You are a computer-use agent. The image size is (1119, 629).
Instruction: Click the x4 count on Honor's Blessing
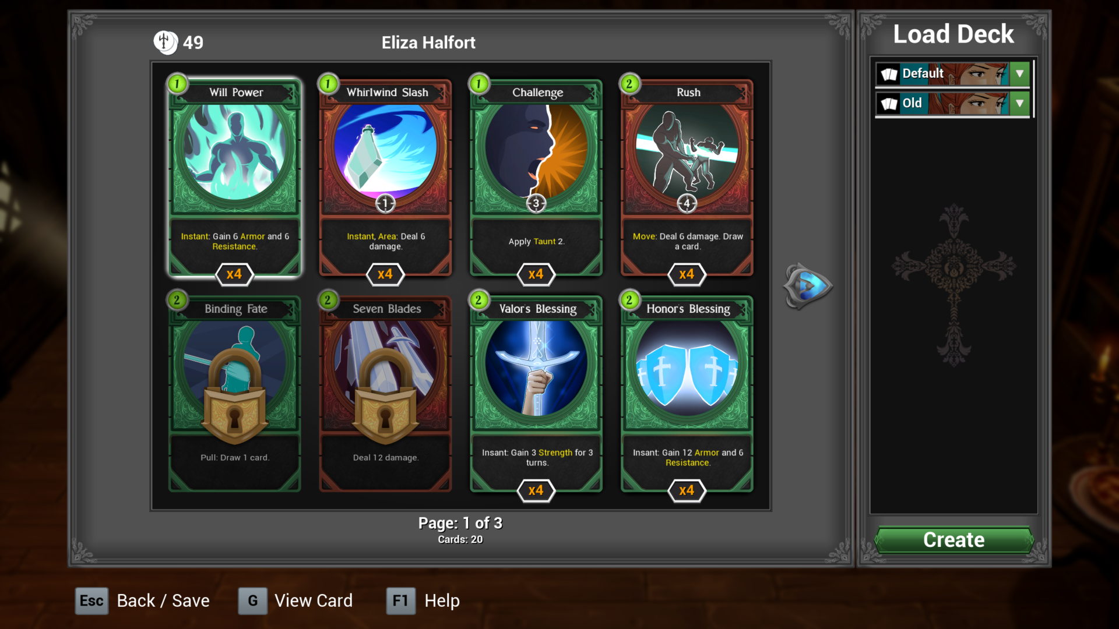687,490
